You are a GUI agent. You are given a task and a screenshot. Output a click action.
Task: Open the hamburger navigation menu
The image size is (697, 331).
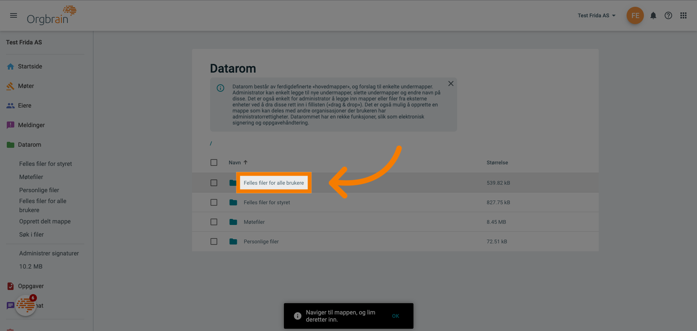(x=14, y=15)
